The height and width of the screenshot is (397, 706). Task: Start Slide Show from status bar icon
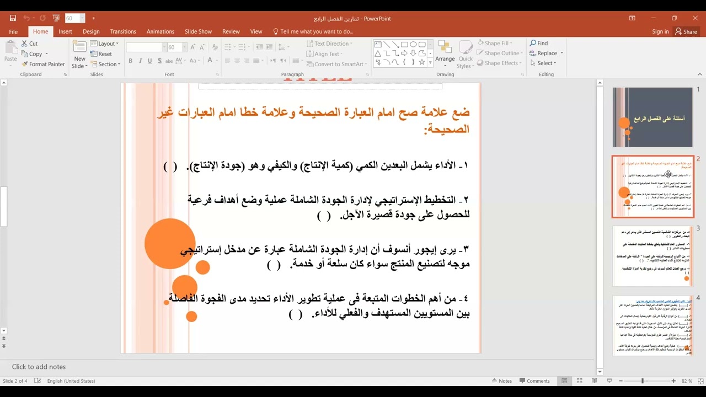[x=608, y=381]
